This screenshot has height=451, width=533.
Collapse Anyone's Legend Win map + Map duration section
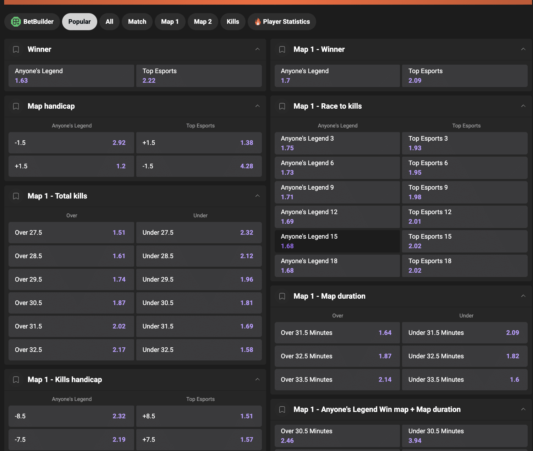click(x=523, y=409)
